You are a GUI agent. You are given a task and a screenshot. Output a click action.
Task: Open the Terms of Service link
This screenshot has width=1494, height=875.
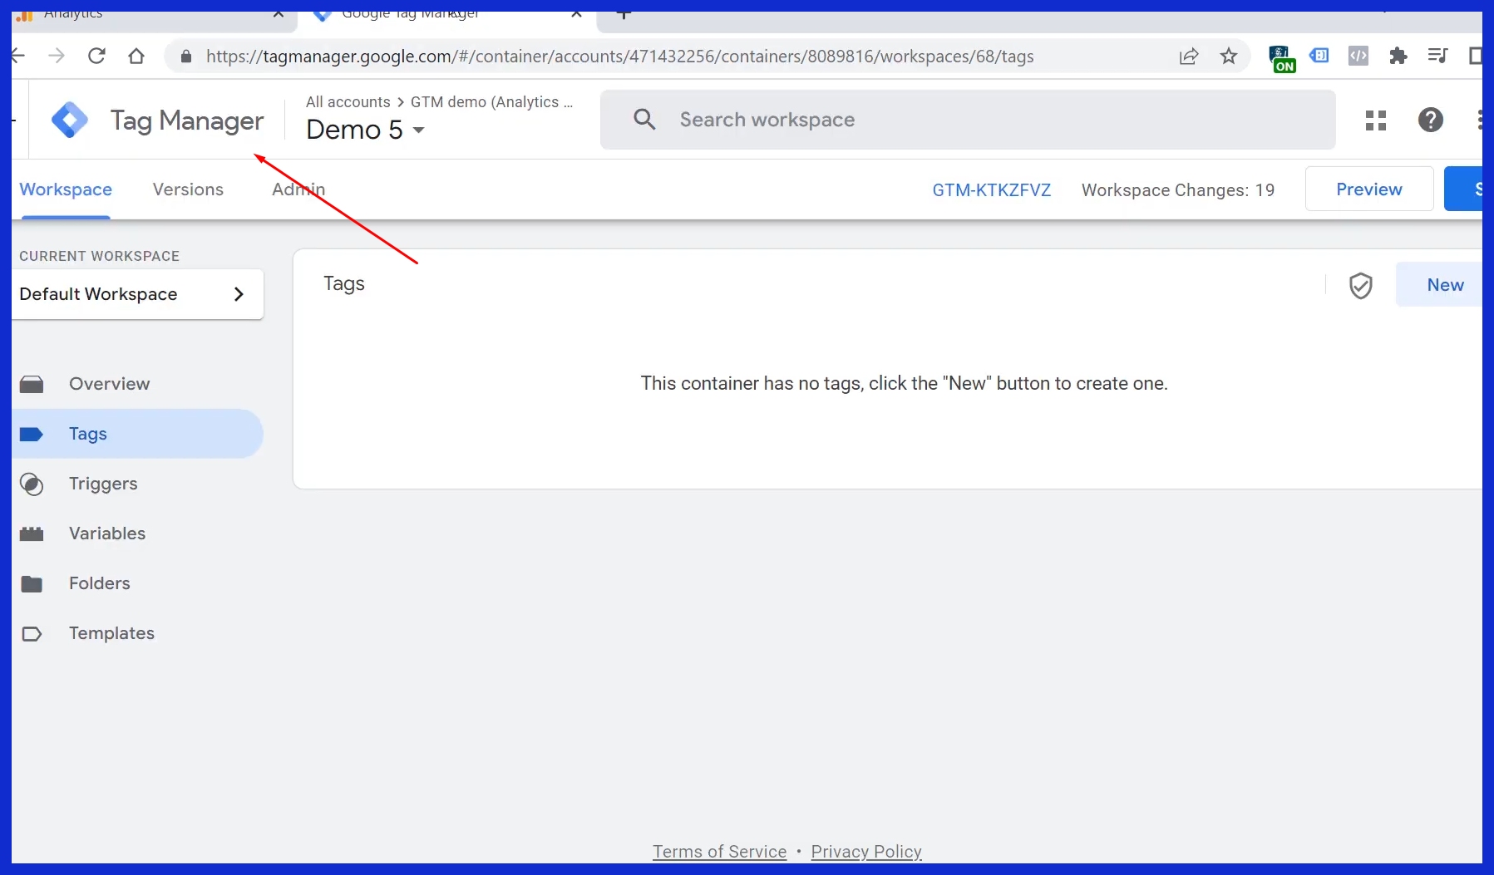click(x=719, y=852)
